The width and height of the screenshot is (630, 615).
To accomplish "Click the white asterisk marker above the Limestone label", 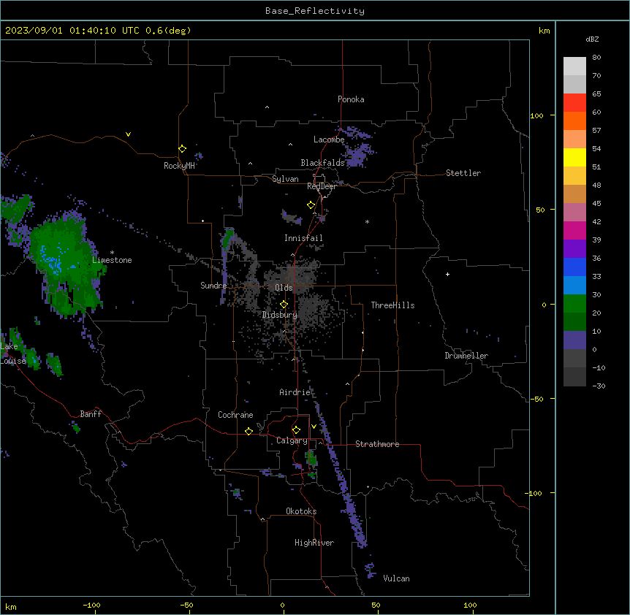I will (x=112, y=253).
